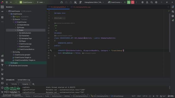Open IDE settings gear

click(x=156, y=2)
